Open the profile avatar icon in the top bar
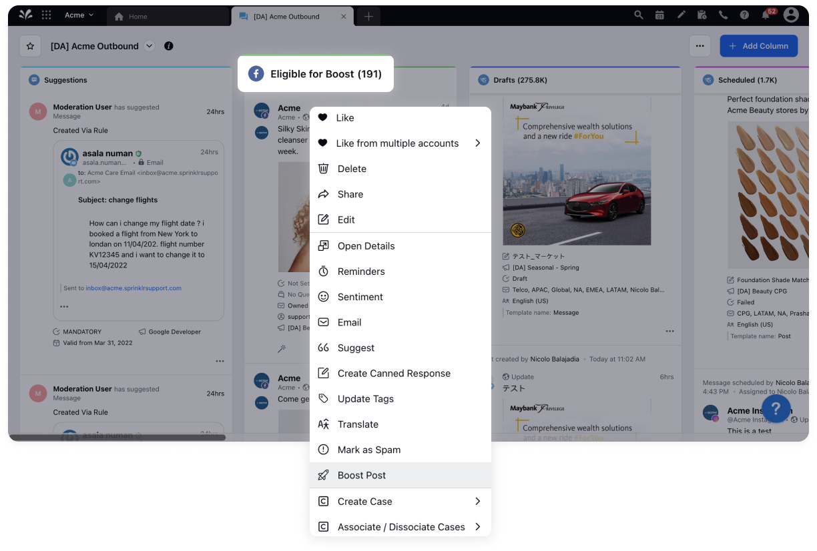 click(790, 14)
